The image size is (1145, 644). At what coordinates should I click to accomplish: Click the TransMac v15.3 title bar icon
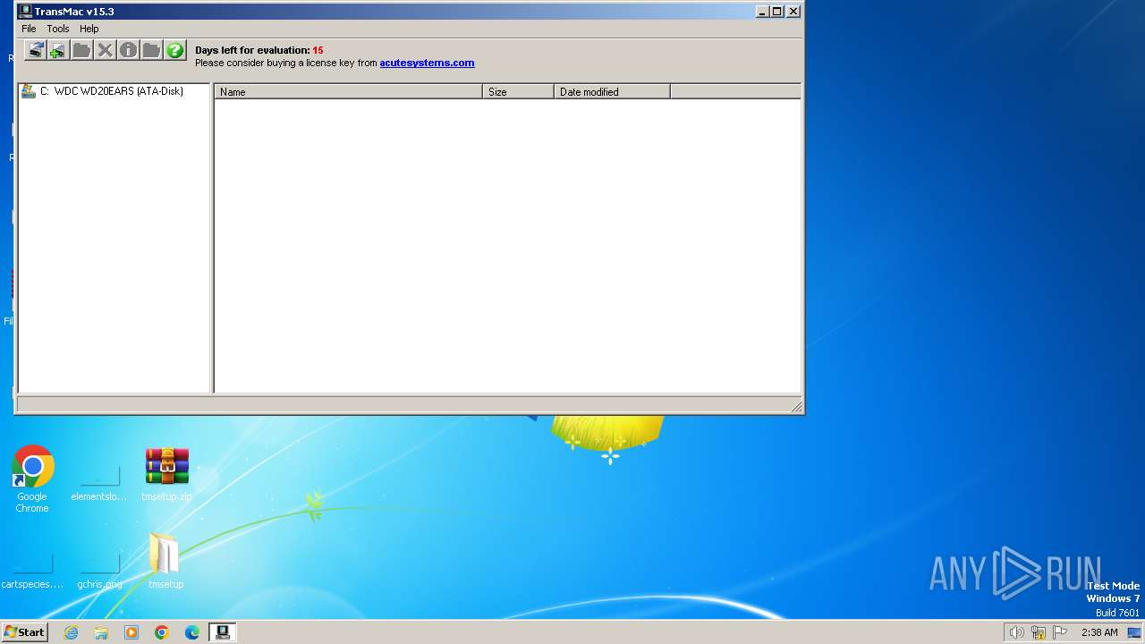tap(25, 12)
